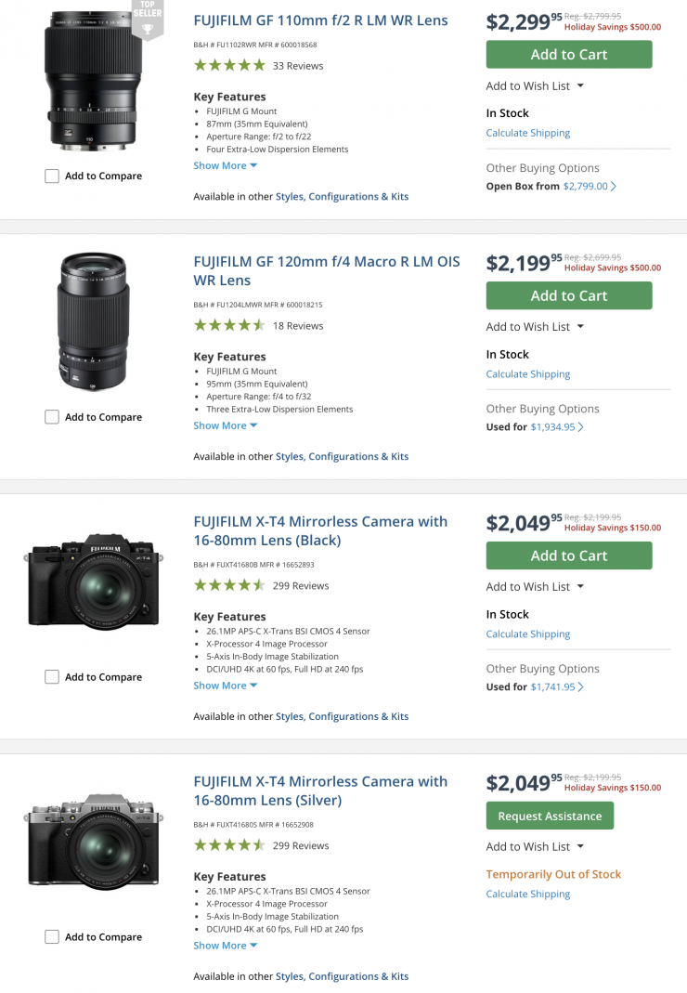Expand Show More on X-T4 Silver camera
This screenshot has width=687, height=993.
(x=225, y=946)
